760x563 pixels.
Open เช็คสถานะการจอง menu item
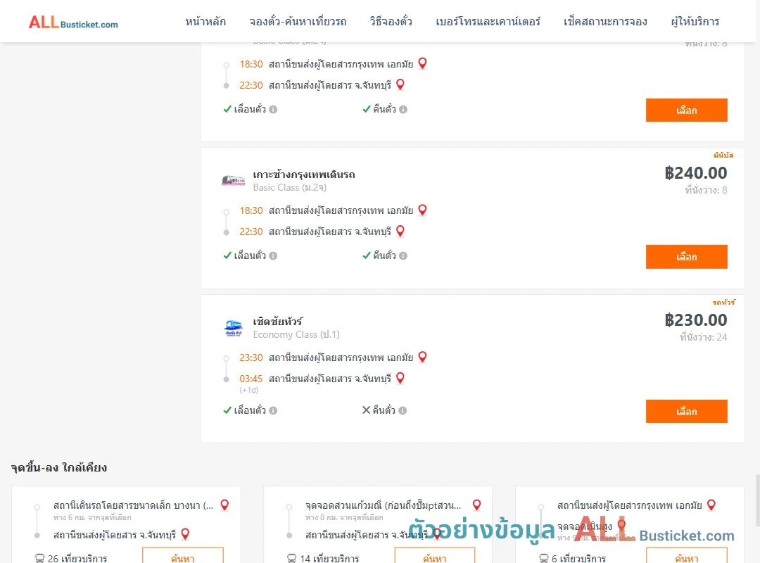pos(605,22)
